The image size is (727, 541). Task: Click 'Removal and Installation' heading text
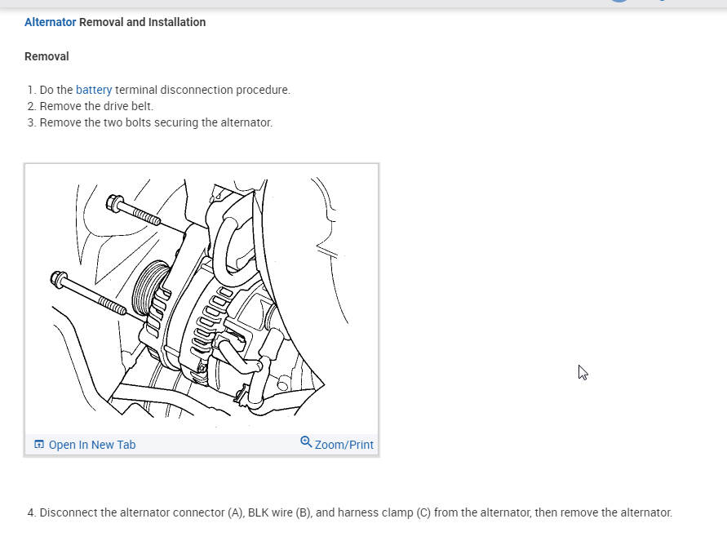142,22
